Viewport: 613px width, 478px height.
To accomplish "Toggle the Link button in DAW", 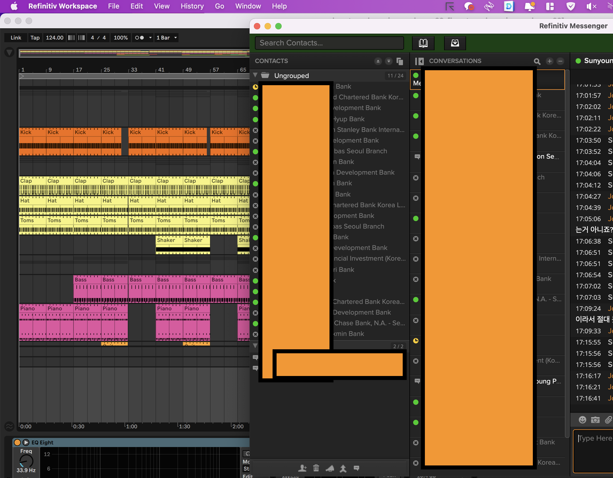I will (16, 38).
